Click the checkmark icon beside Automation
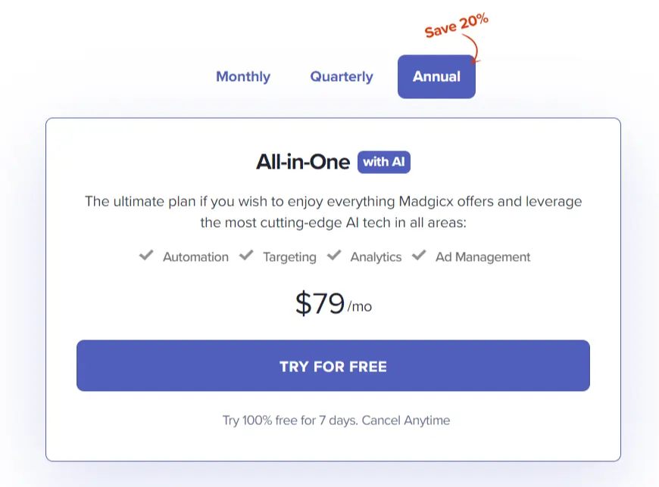The width and height of the screenshot is (659, 487). (x=146, y=256)
